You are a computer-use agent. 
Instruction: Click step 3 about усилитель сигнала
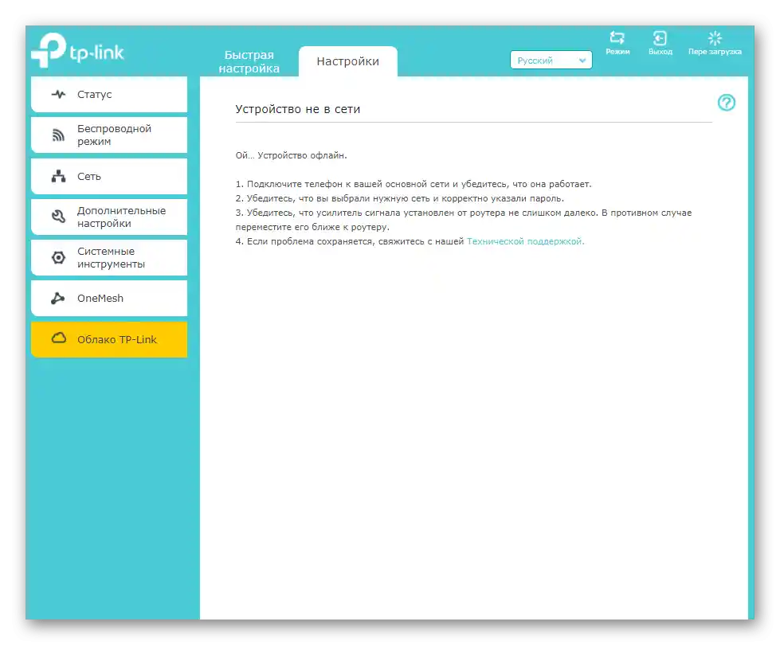[464, 220]
